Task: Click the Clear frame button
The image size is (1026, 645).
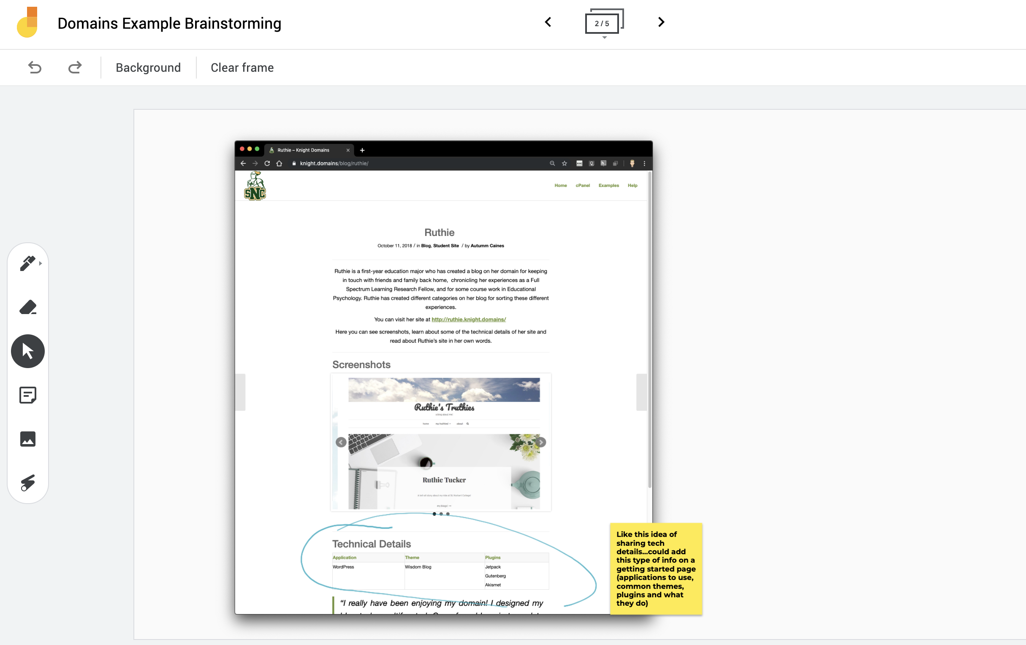Action: 242,67
